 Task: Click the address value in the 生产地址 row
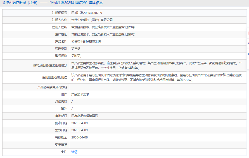(x=103, y=34)
